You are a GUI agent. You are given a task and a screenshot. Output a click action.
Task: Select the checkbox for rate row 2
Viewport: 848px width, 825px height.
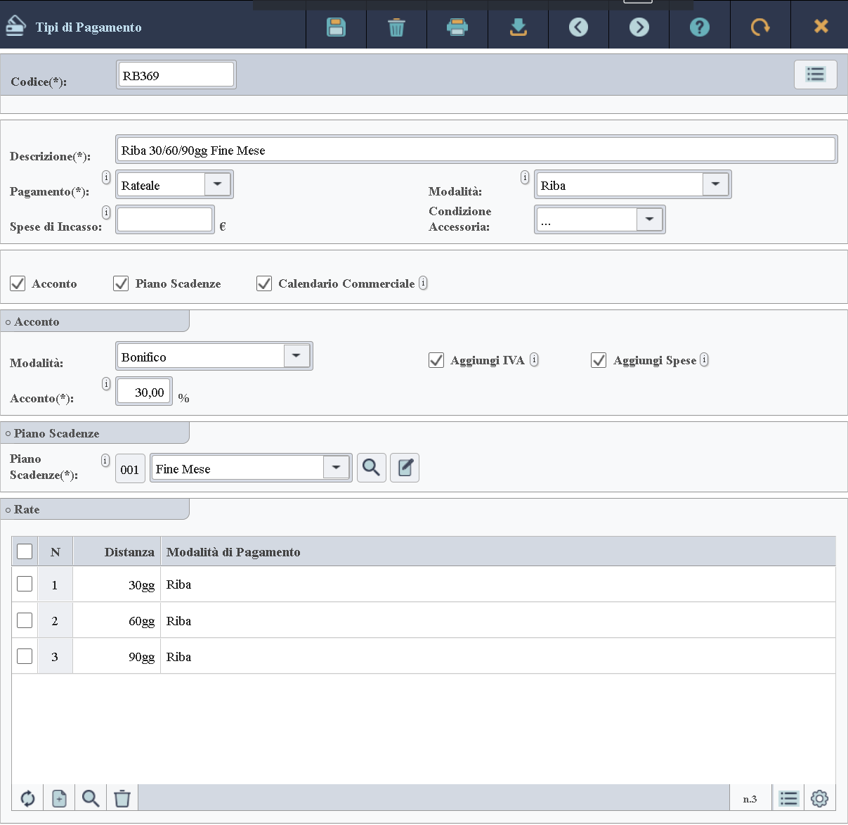click(25, 620)
